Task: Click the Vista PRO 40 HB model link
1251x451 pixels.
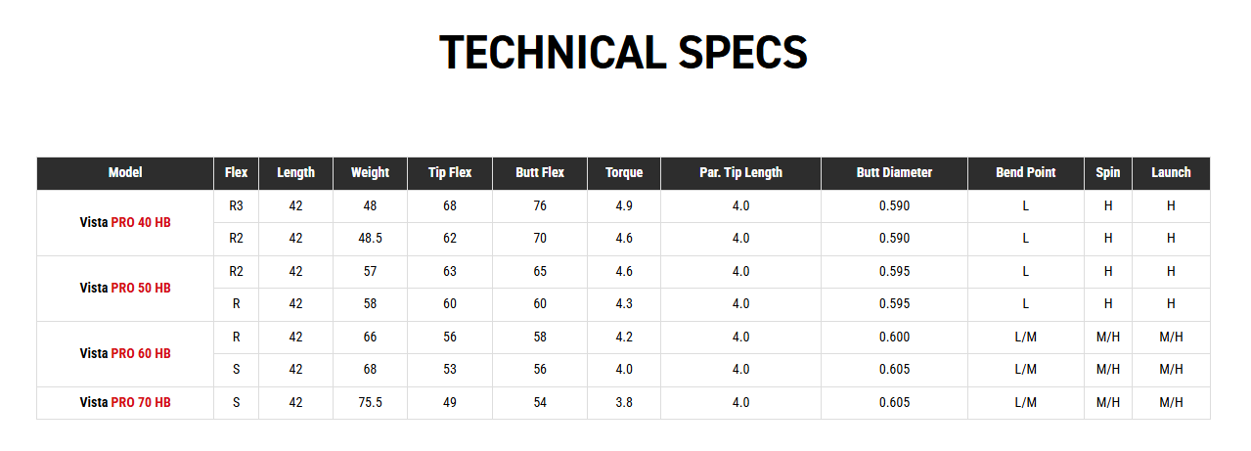Action: click(x=125, y=222)
